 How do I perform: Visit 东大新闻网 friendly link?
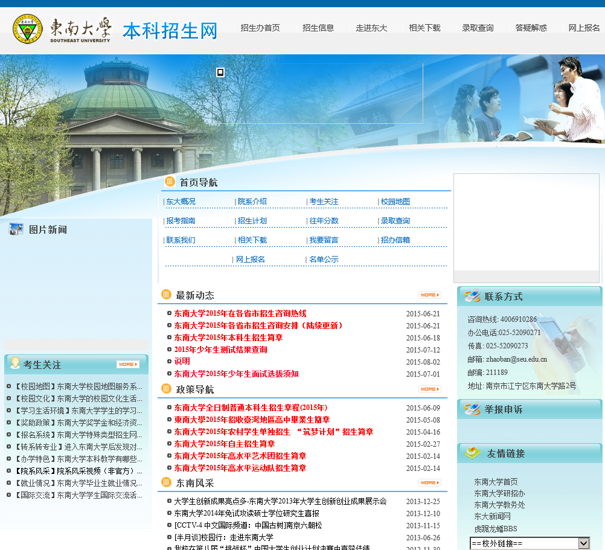[492, 516]
